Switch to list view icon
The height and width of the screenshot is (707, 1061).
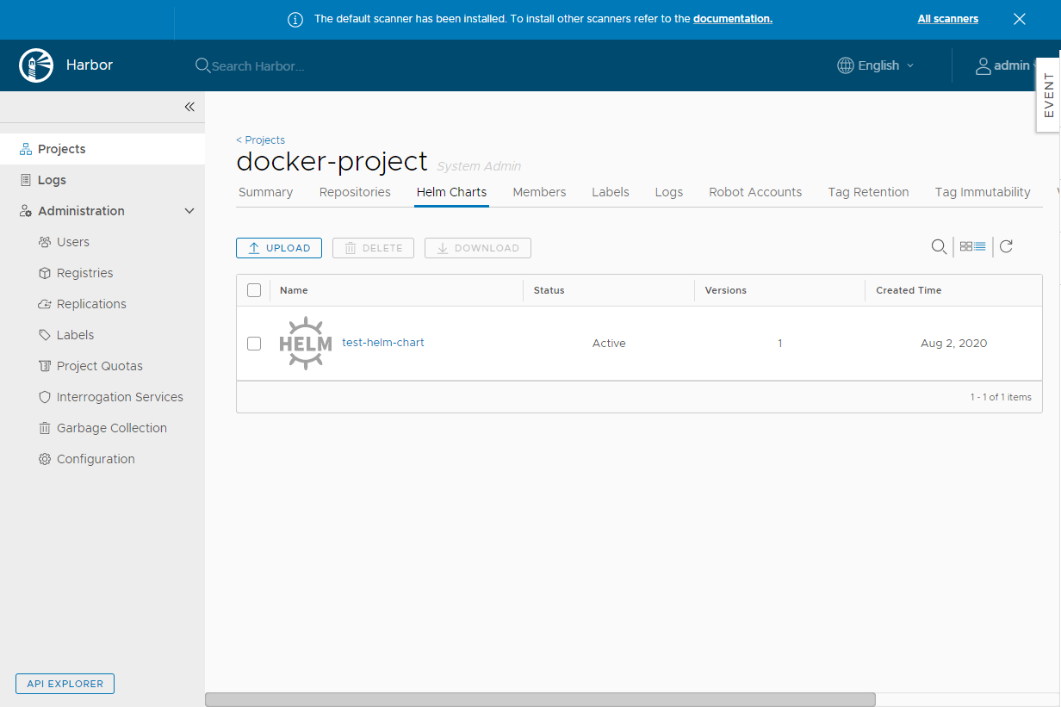point(980,246)
